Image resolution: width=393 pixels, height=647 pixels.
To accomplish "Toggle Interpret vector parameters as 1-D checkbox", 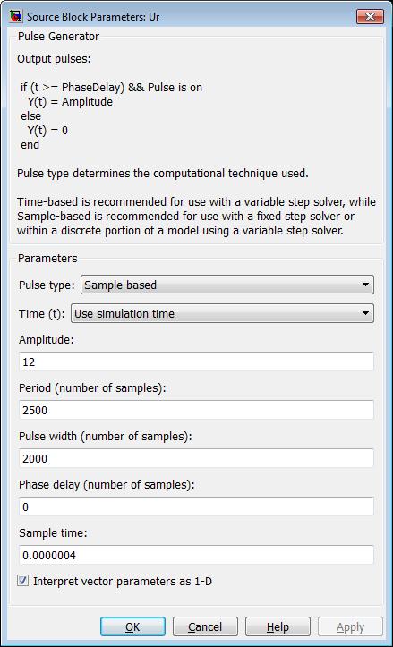I will [22, 581].
